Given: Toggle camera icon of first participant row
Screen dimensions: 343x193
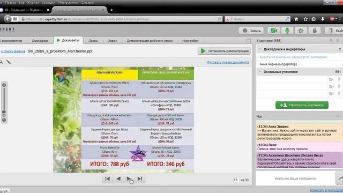Looking at the screenshot, I should click(331, 79).
